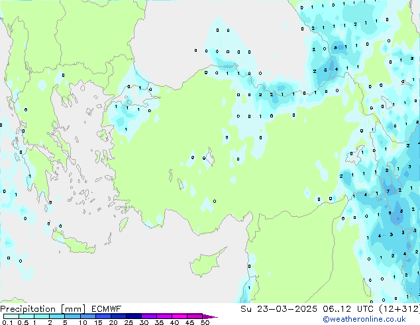Click the "(12+312)" forecast offset text
The height and width of the screenshot is (325, 420).
point(399,309)
